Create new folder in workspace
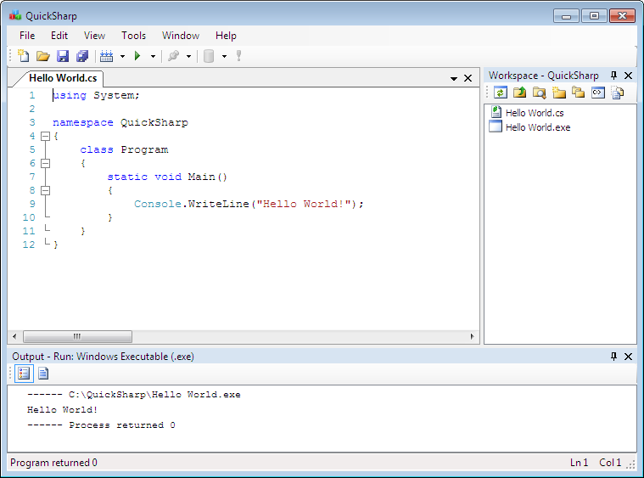This screenshot has width=644, height=478. tap(558, 93)
